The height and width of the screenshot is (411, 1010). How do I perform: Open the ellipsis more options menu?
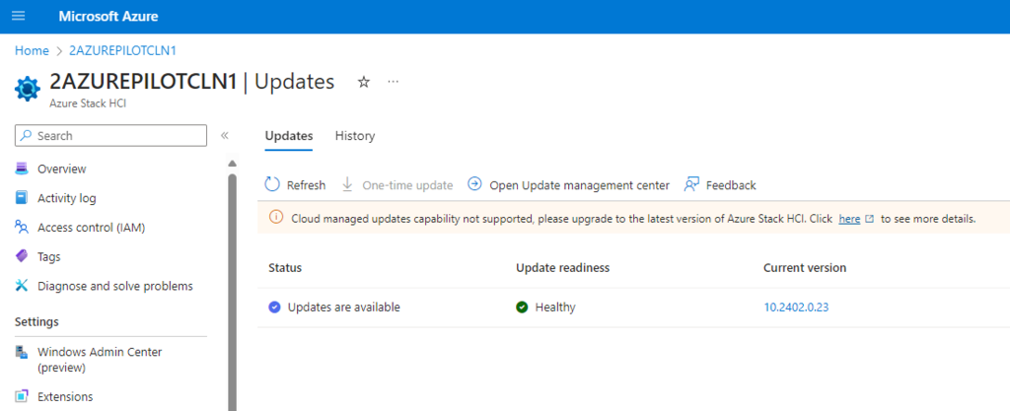coord(394,82)
